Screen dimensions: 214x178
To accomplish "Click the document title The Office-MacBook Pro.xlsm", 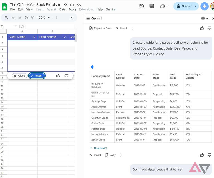I will click(x=35, y=5).
